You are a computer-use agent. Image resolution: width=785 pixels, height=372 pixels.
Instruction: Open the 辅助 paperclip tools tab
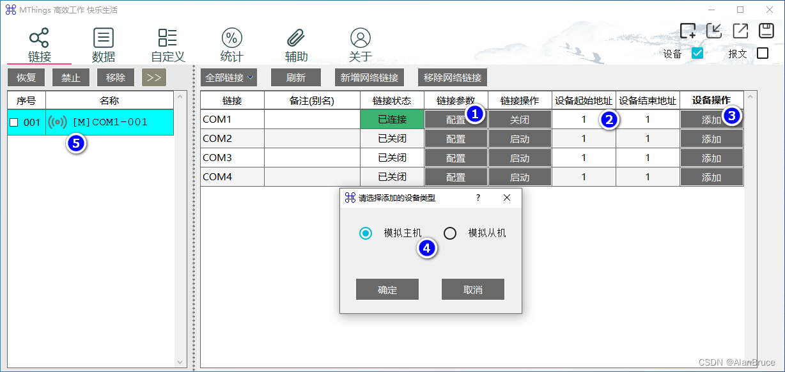click(x=296, y=38)
